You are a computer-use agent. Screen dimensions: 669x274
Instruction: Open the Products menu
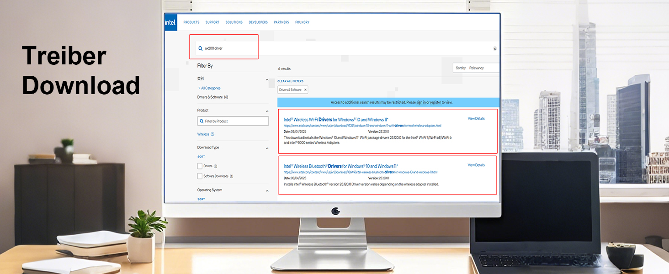[x=191, y=22]
